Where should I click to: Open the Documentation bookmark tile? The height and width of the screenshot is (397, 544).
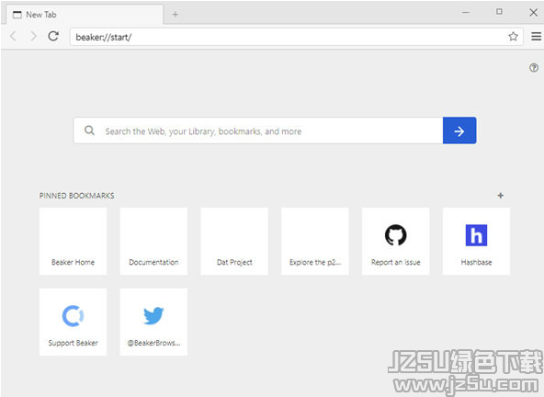coord(153,241)
